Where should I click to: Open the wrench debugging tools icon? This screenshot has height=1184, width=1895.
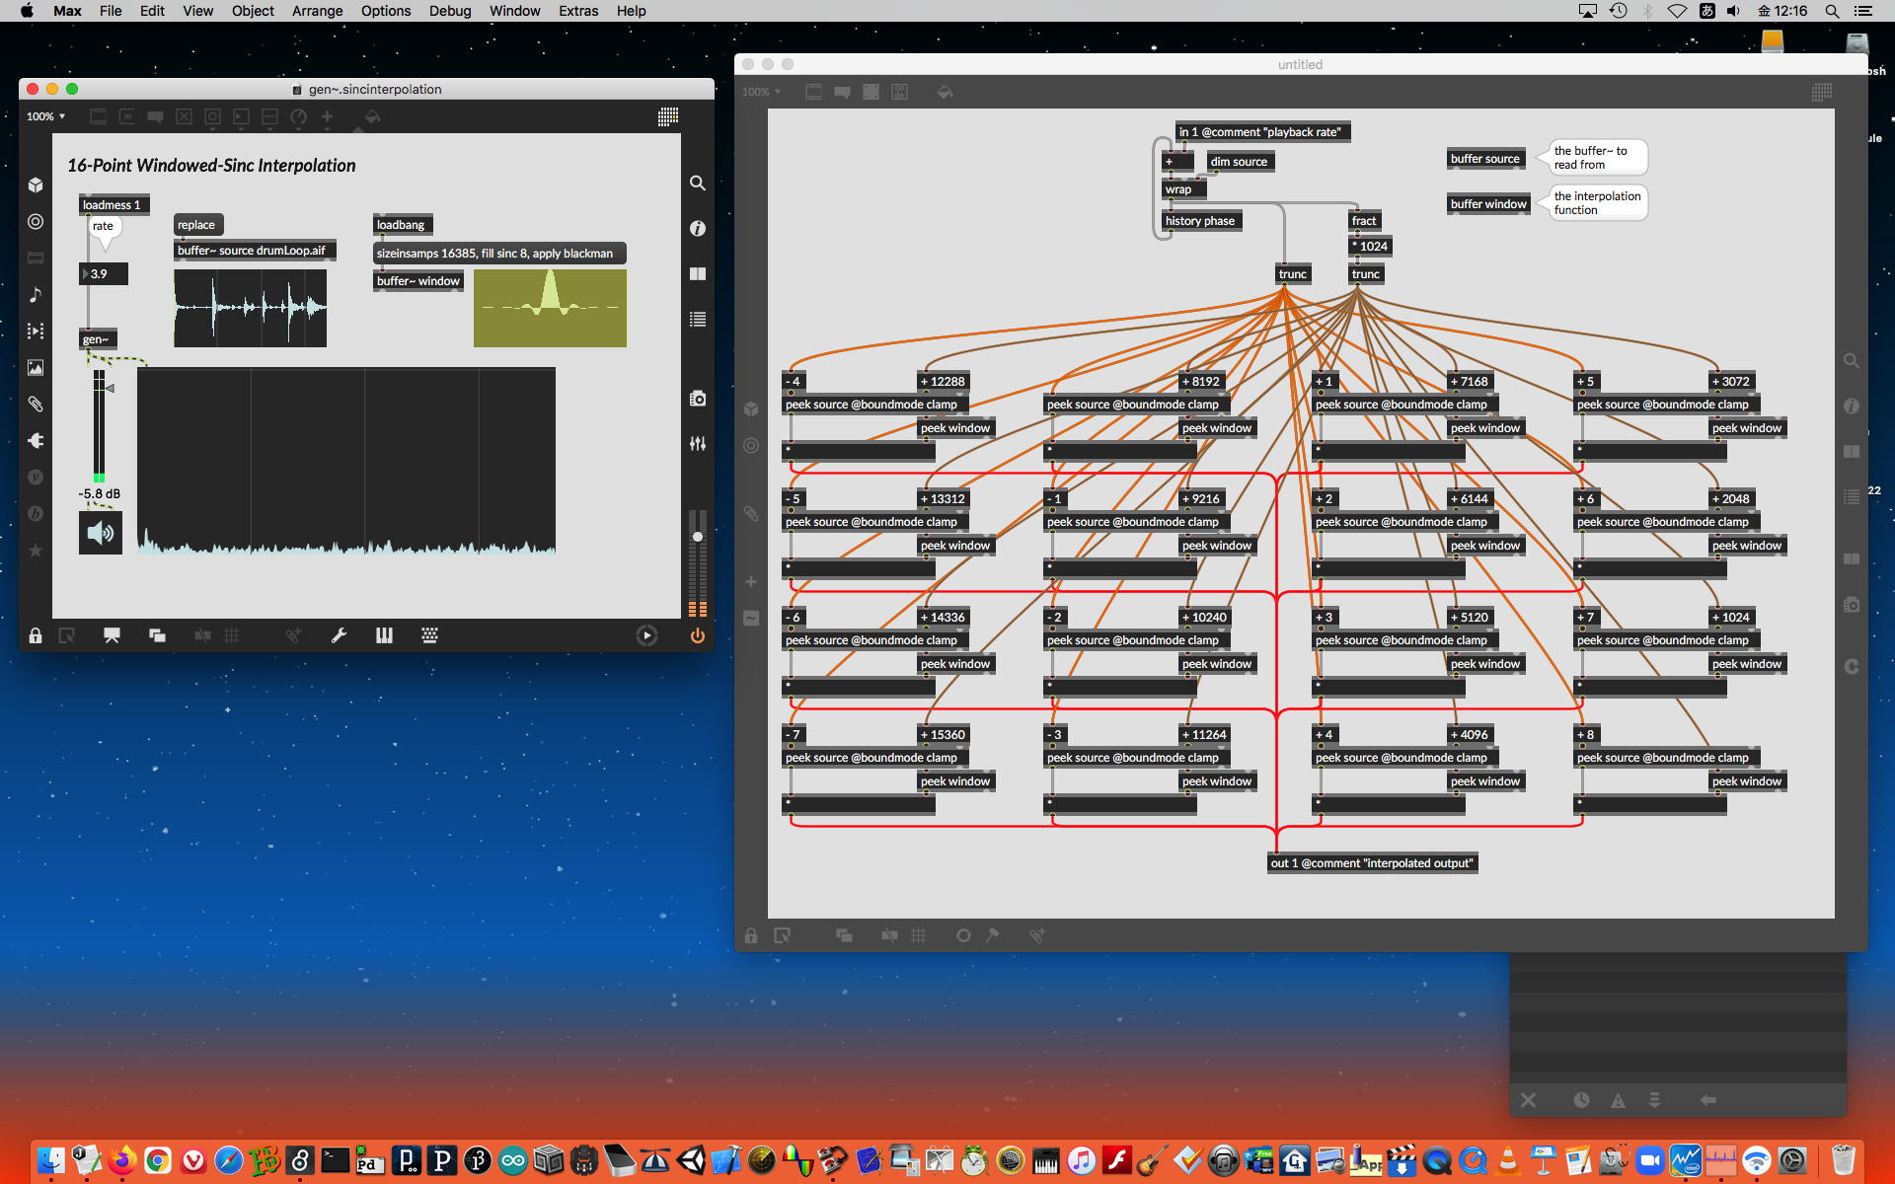click(339, 635)
